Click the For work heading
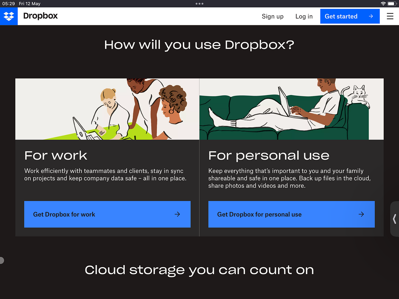Image resolution: width=399 pixels, height=299 pixels. [x=56, y=155]
